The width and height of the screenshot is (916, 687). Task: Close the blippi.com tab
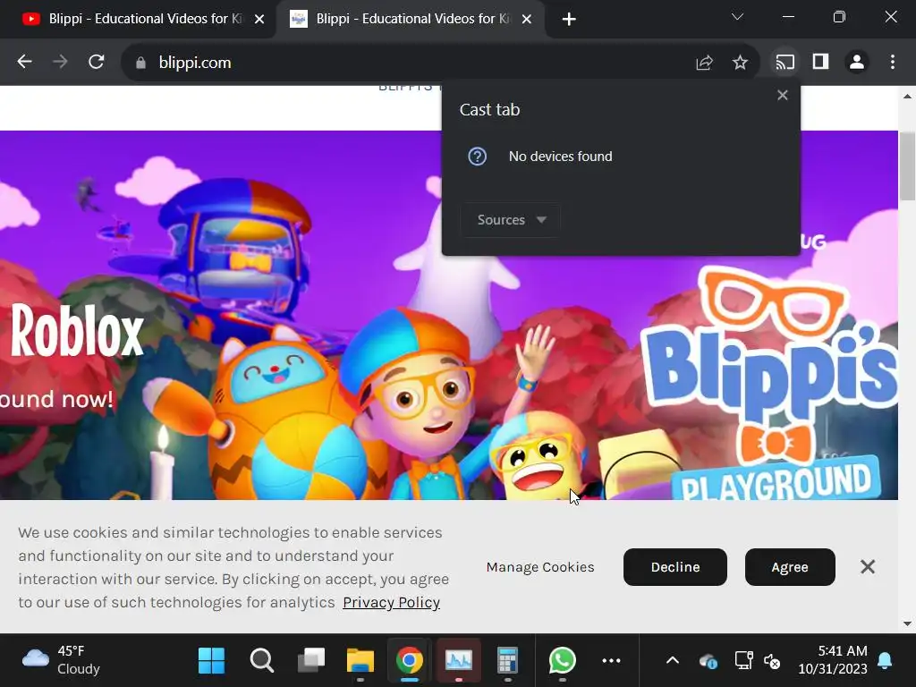pos(526,20)
